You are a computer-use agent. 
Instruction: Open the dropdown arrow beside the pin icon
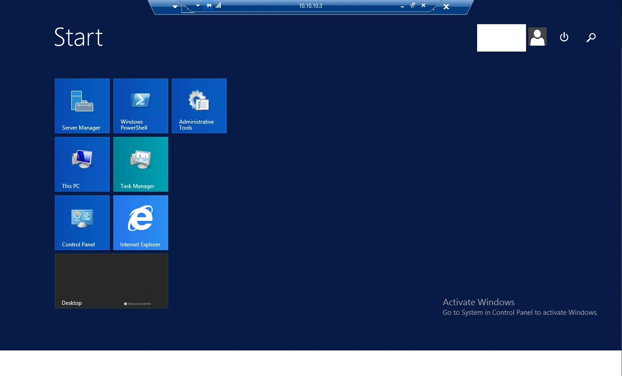(x=198, y=5)
